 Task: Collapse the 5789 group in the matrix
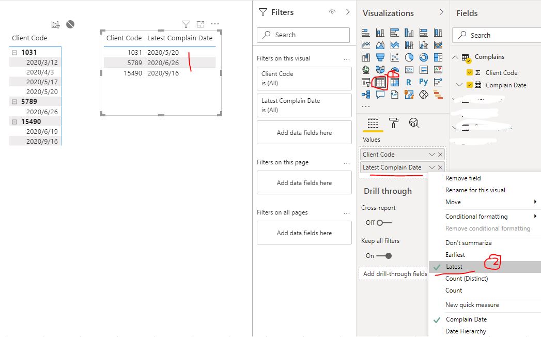tap(14, 102)
